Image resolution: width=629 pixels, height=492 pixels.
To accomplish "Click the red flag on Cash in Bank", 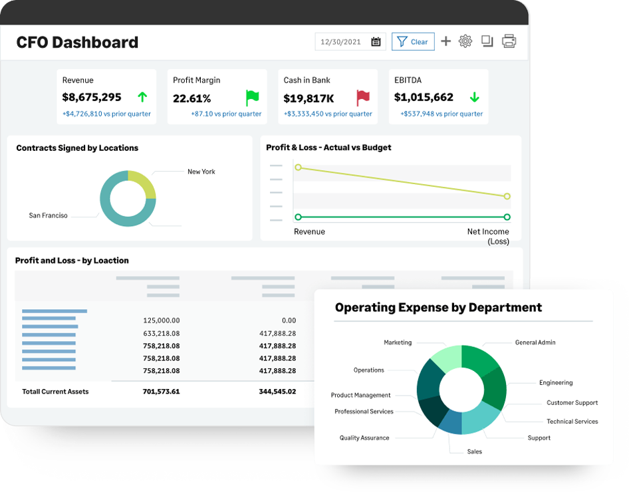I will [362, 98].
